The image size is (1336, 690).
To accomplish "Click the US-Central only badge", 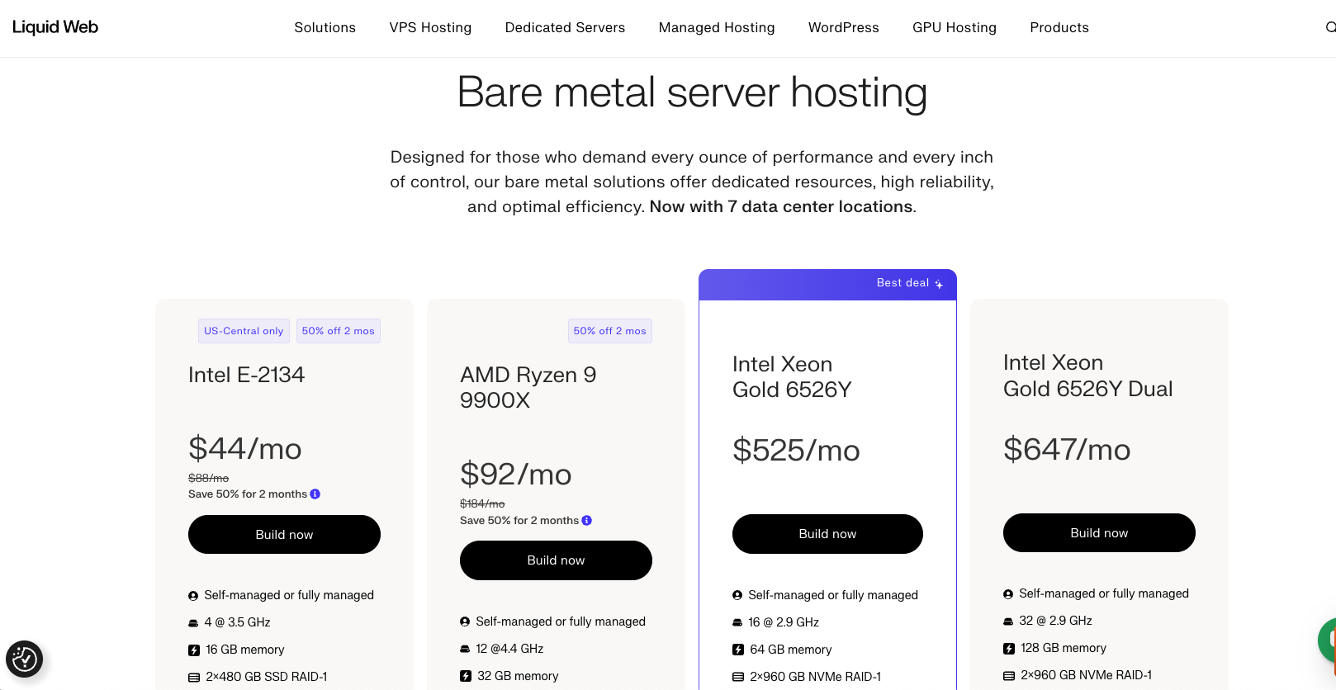I will (x=244, y=331).
